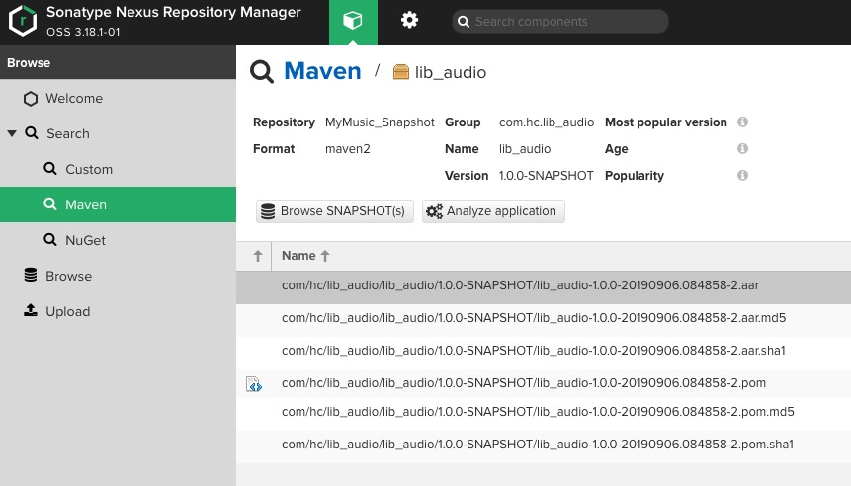Screen dimensions: 851x486
Task: Click the Search components field
Action: [x=560, y=21]
